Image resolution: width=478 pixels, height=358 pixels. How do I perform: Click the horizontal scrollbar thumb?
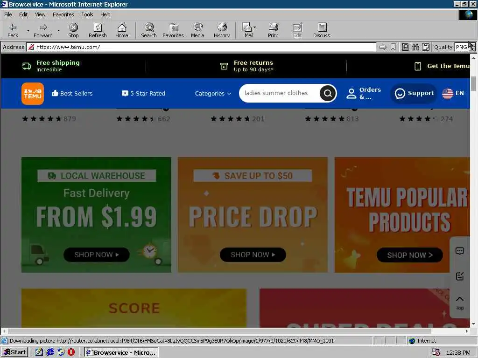click(x=219, y=331)
